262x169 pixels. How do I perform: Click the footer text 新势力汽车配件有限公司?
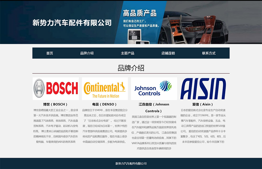131,164
